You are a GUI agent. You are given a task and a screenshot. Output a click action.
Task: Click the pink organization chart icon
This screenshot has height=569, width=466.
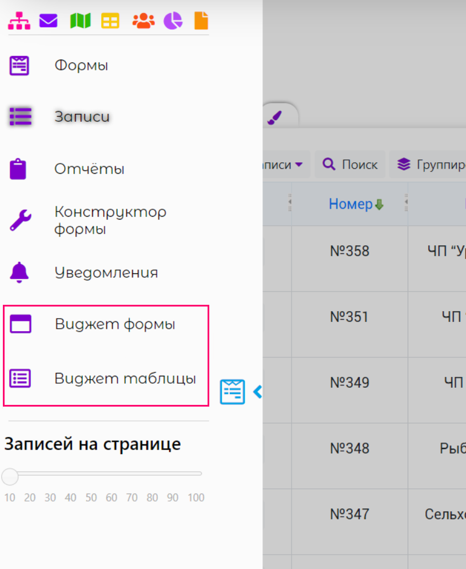click(19, 21)
